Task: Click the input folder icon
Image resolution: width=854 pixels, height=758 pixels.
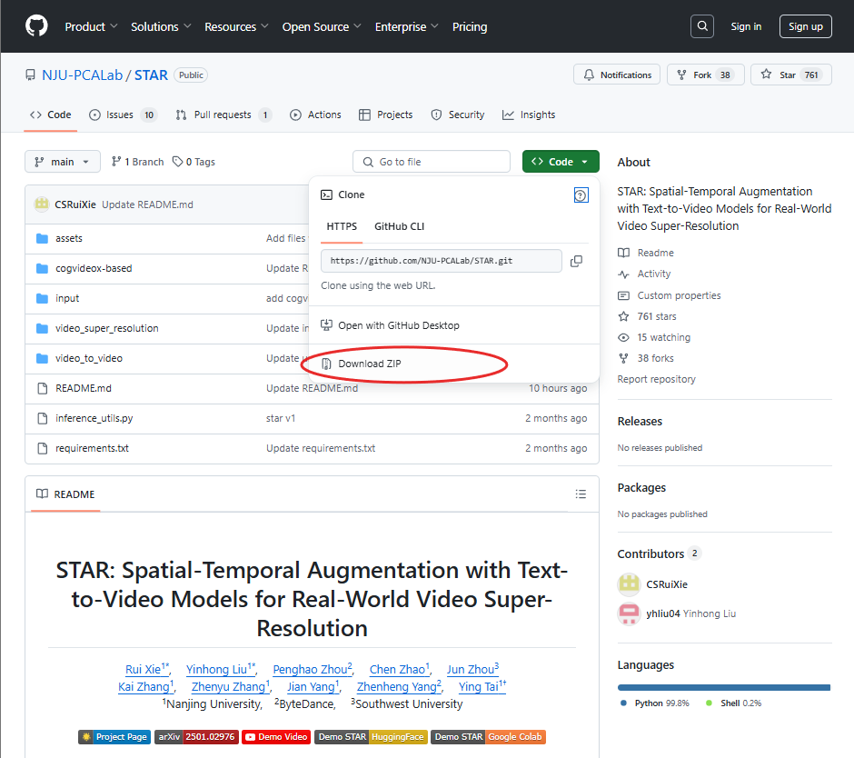Action: [42, 298]
